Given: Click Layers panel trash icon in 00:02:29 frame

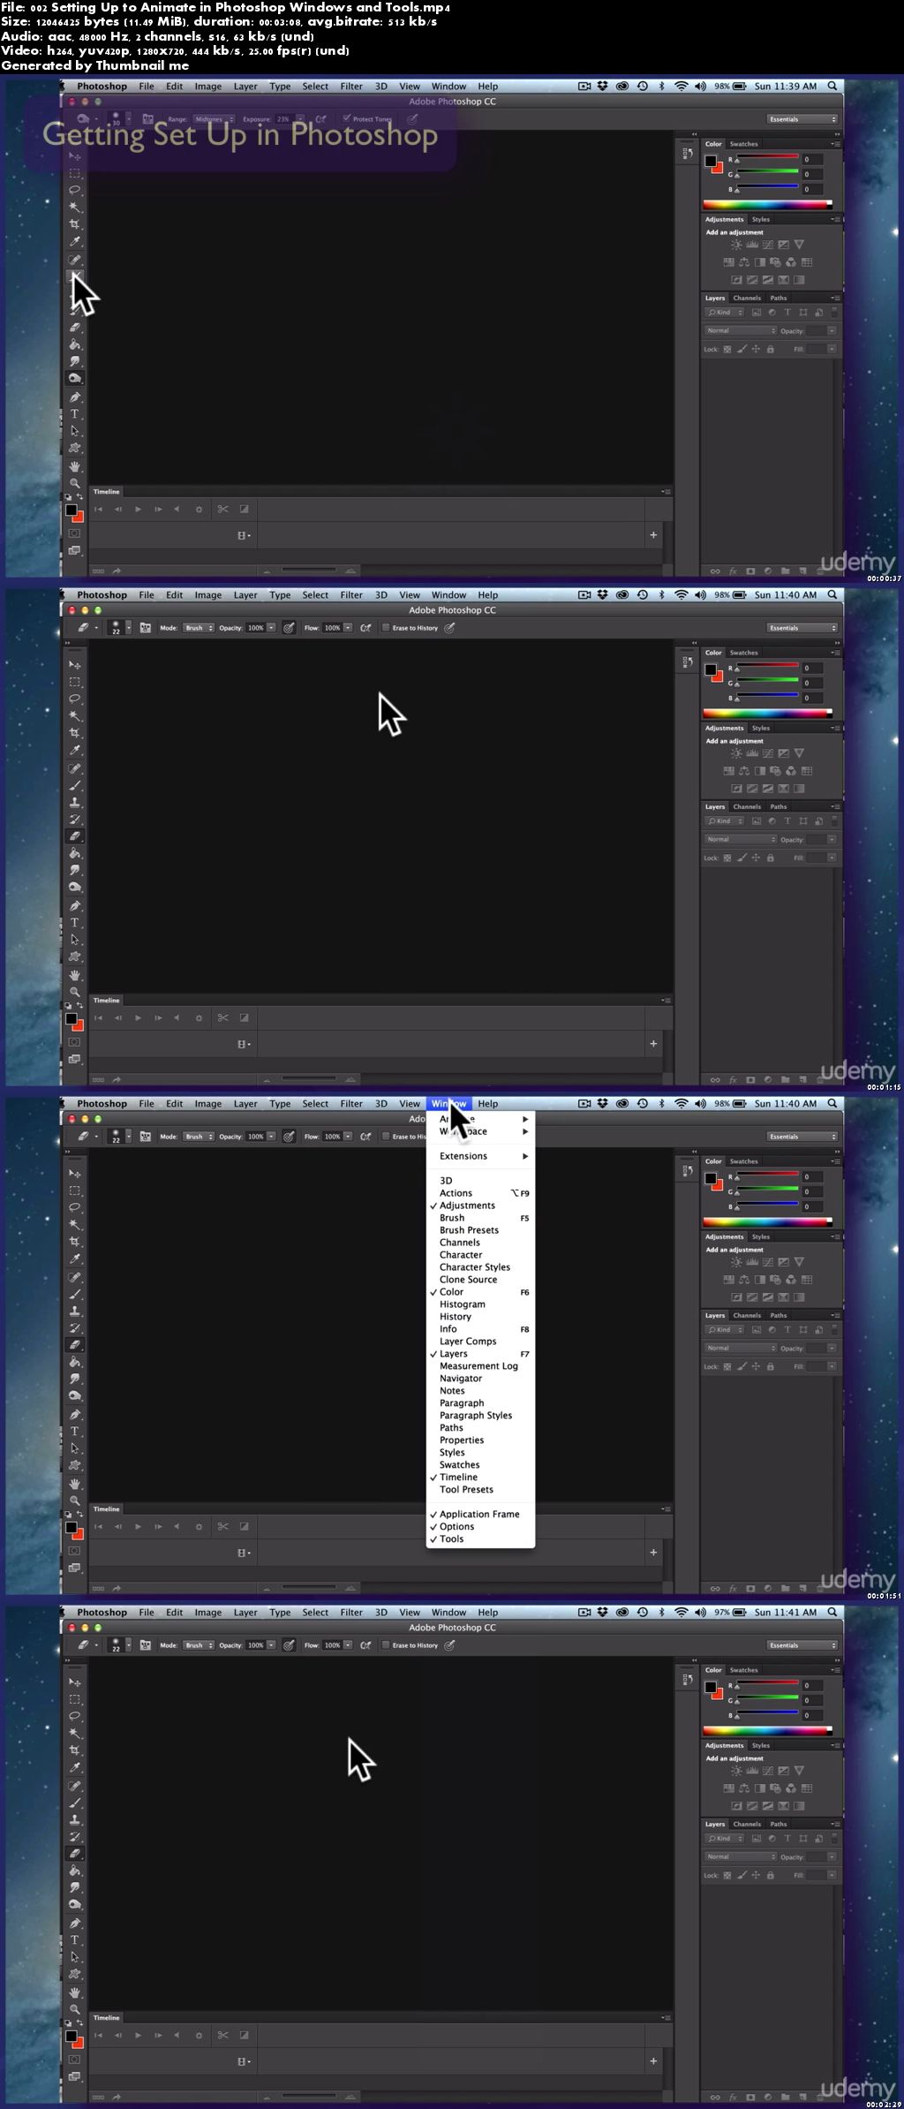Looking at the screenshot, I should point(820,2097).
